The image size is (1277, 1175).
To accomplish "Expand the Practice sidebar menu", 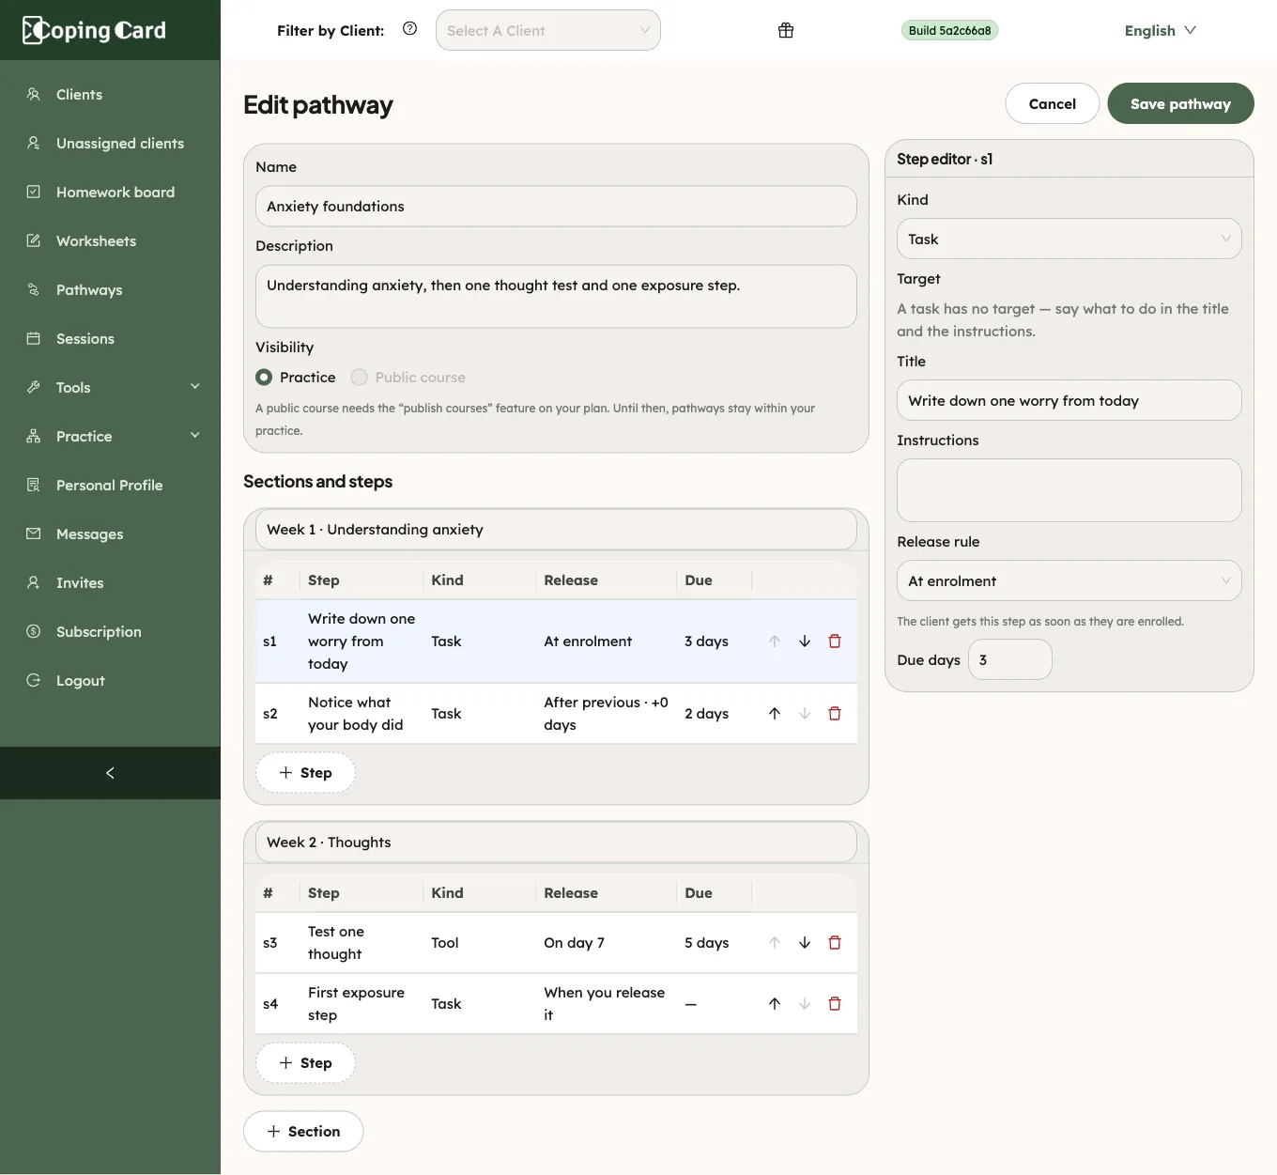I will point(110,436).
